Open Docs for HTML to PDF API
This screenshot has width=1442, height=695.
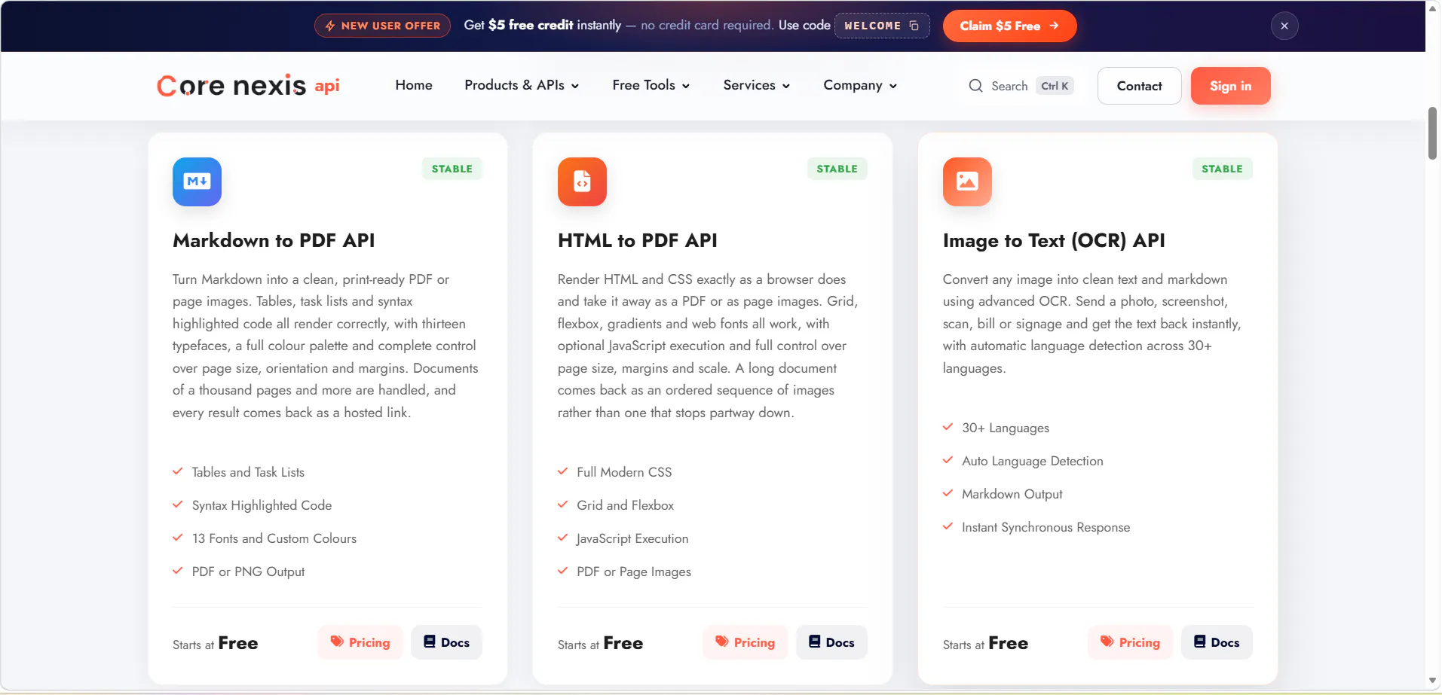point(831,642)
